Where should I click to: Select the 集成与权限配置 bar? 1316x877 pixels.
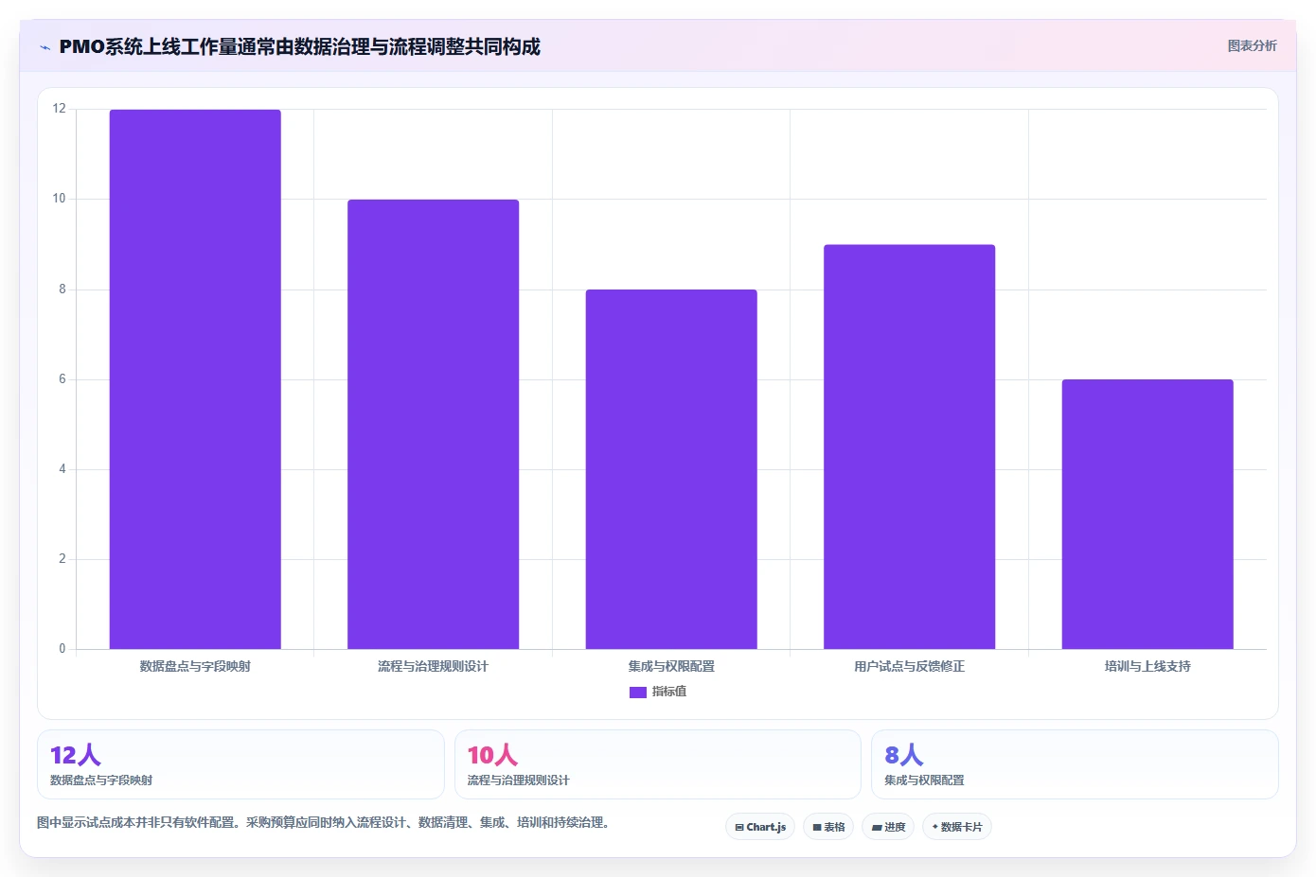(x=671, y=469)
